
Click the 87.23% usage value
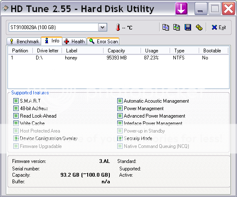click(151, 58)
